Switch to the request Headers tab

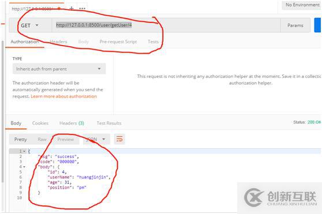click(58, 42)
